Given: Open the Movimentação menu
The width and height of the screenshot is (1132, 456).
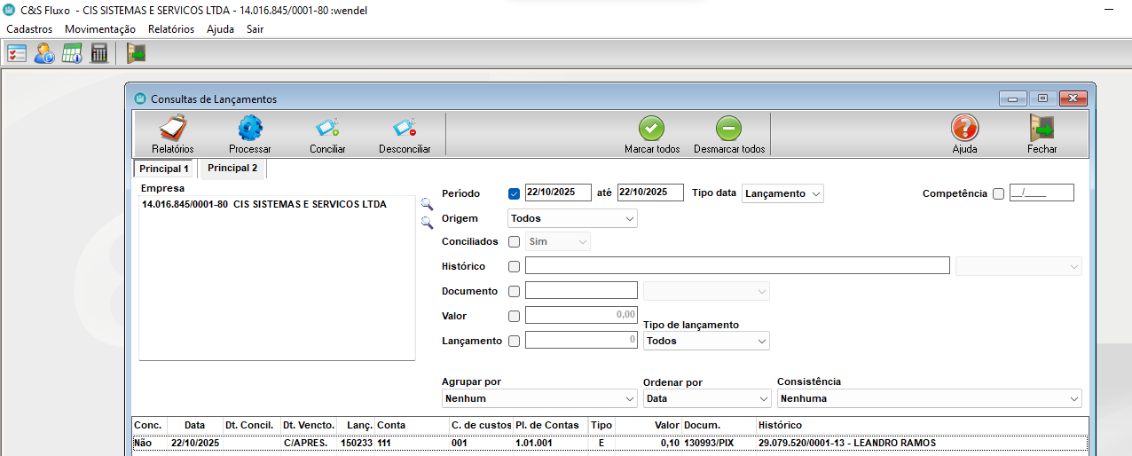Looking at the screenshot, I should click(100, 28).
